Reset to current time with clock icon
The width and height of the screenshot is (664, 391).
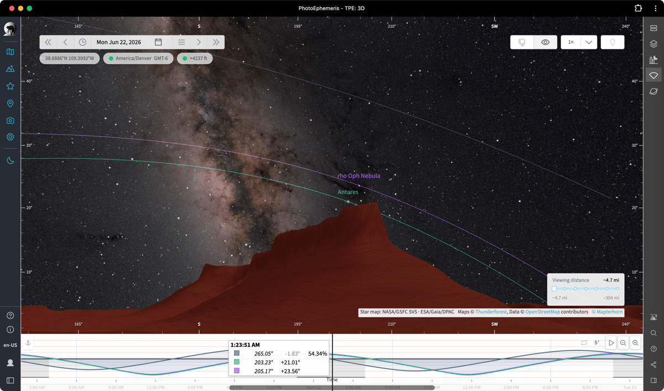(82, 42)
